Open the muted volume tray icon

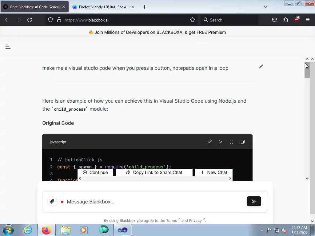[x=284, y=230]
